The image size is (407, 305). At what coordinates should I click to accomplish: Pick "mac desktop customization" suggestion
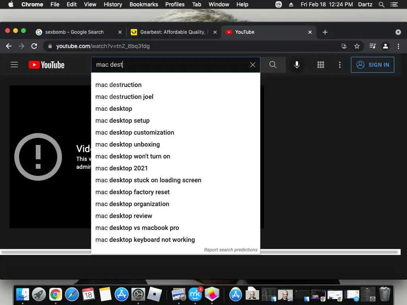175,133
